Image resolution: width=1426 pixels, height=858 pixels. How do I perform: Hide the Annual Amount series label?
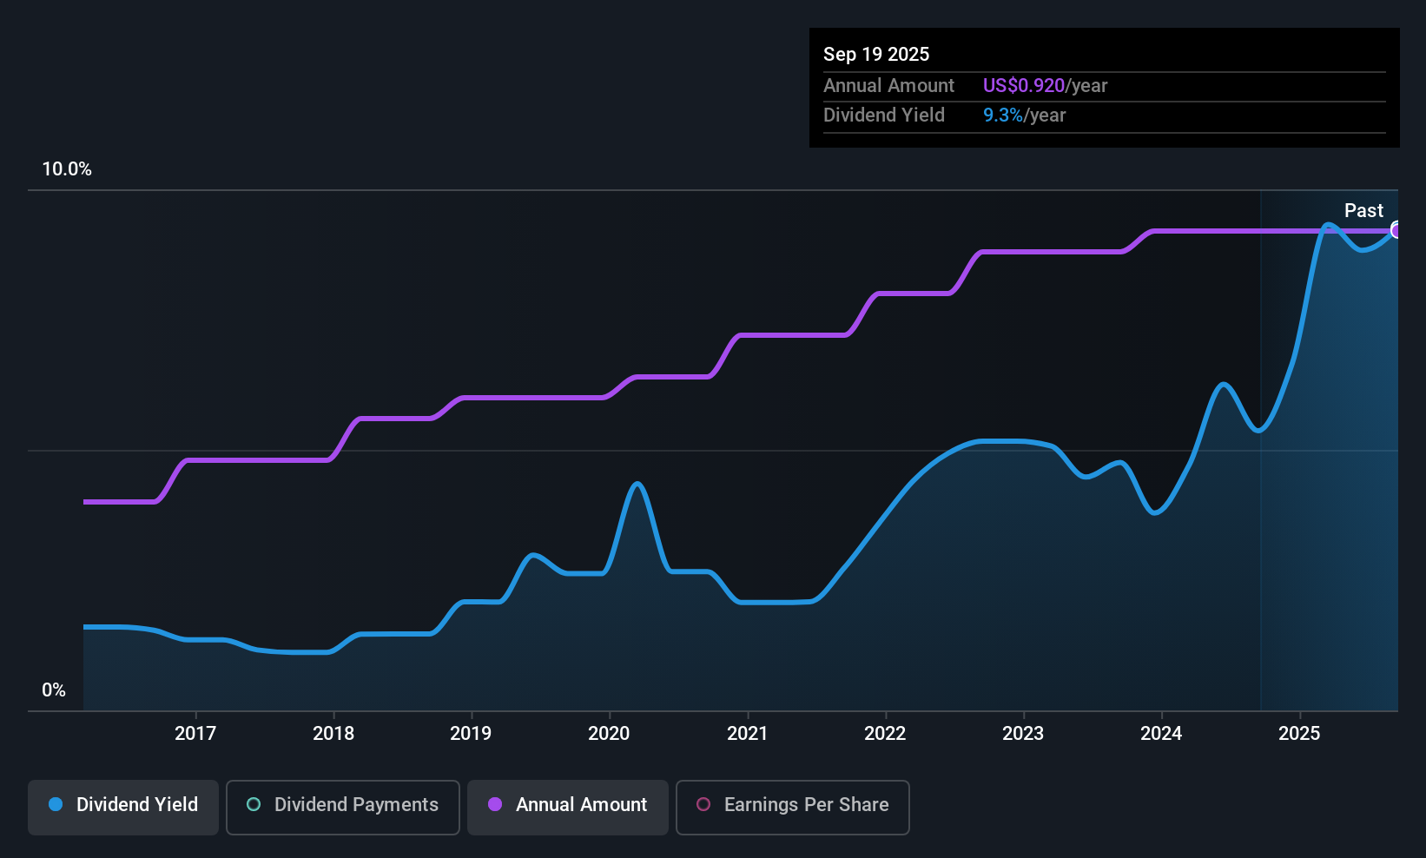pos(581,805)
